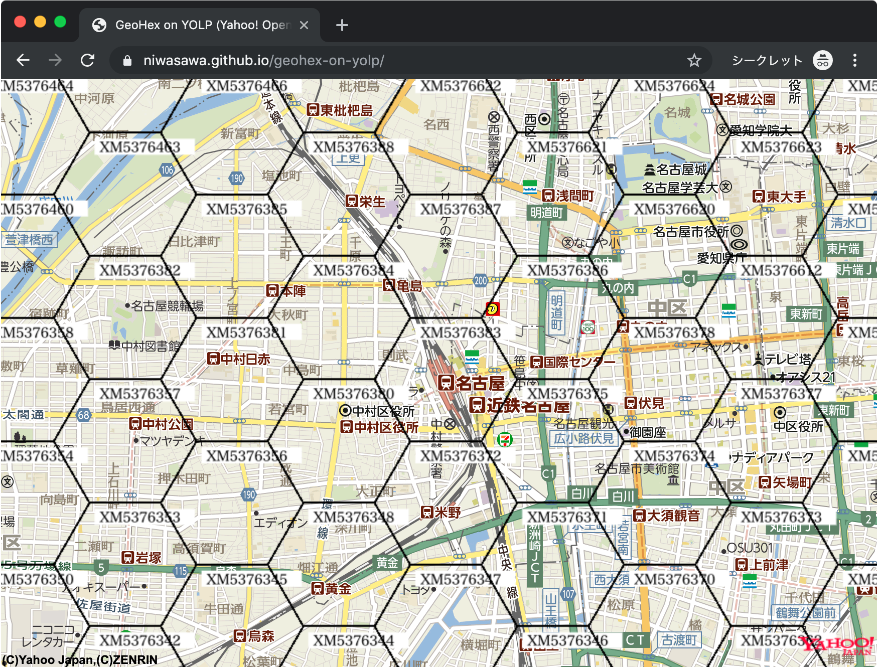Click the 名古屋競輪場 map label
Screen dimensions: 877x668
tap(167, 305)
